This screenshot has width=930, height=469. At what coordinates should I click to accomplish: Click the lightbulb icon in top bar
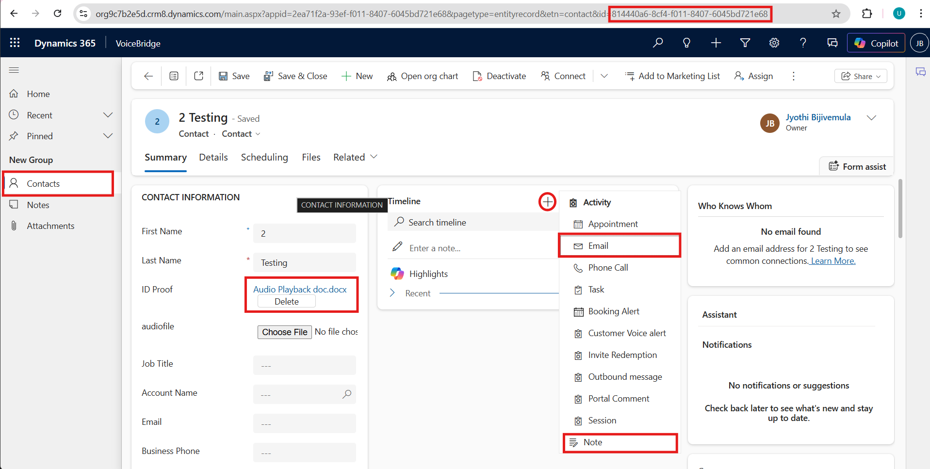(x=686, y=43)
